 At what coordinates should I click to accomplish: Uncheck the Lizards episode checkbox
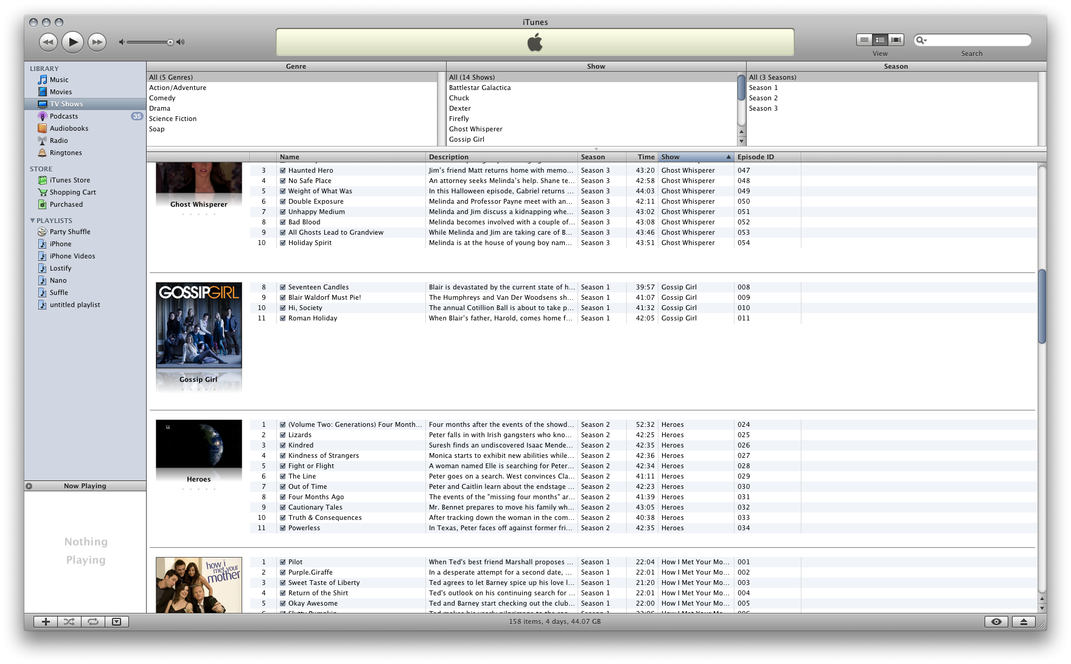[x=283, y=435]
